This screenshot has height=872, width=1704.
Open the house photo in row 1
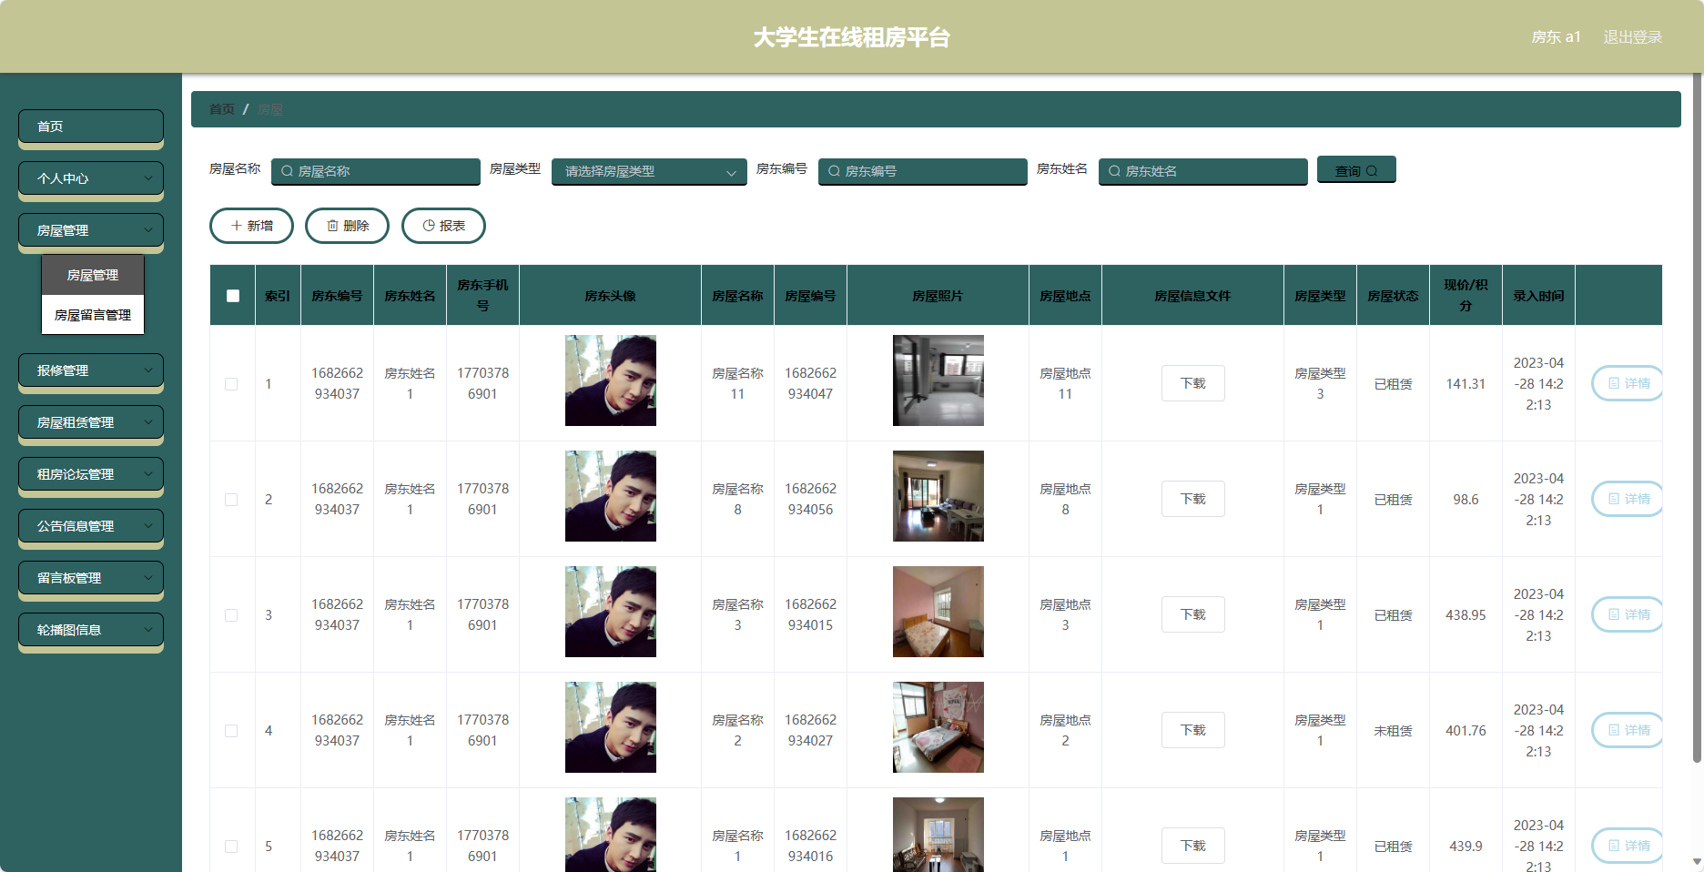pos(938,380)
